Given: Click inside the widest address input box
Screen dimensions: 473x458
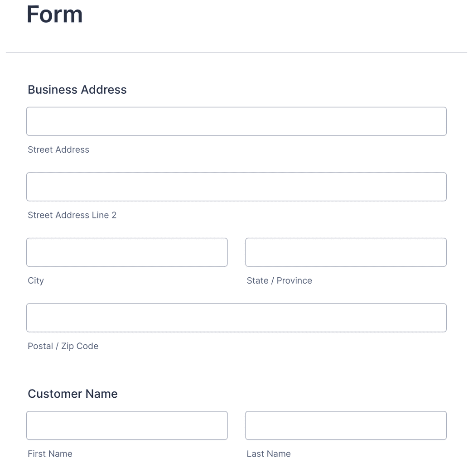Looking at the screenshot, I should 236,121.
